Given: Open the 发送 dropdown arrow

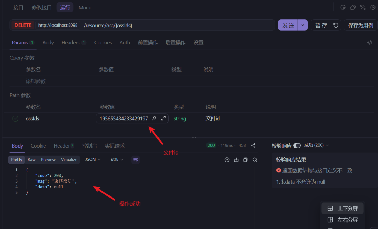Looking at the screenshot, I should coord(303,25).
